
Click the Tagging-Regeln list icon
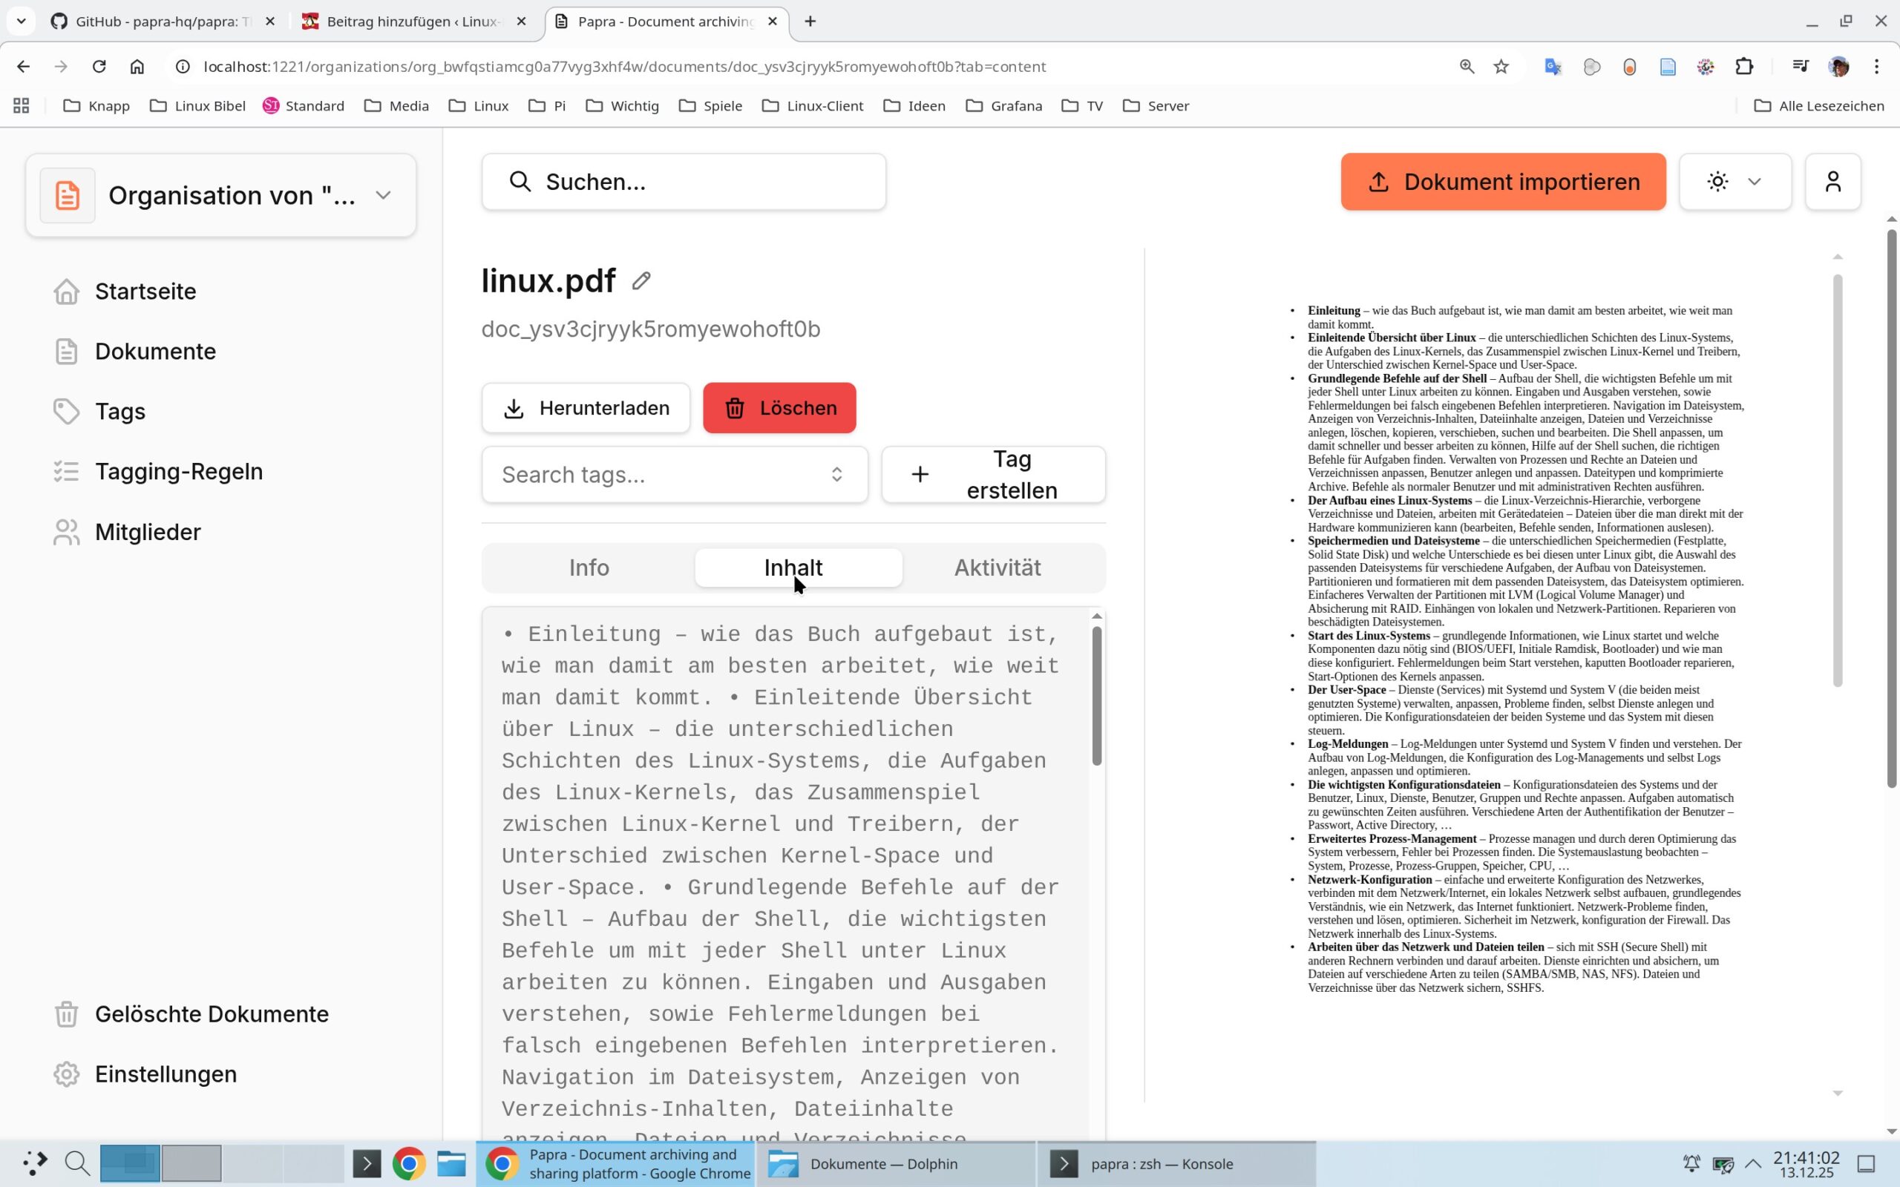pos(67,471)
